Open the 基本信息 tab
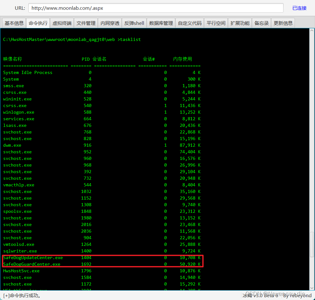Image resolution: width=315 pixels, height=300 pixels. click(14, 23)
